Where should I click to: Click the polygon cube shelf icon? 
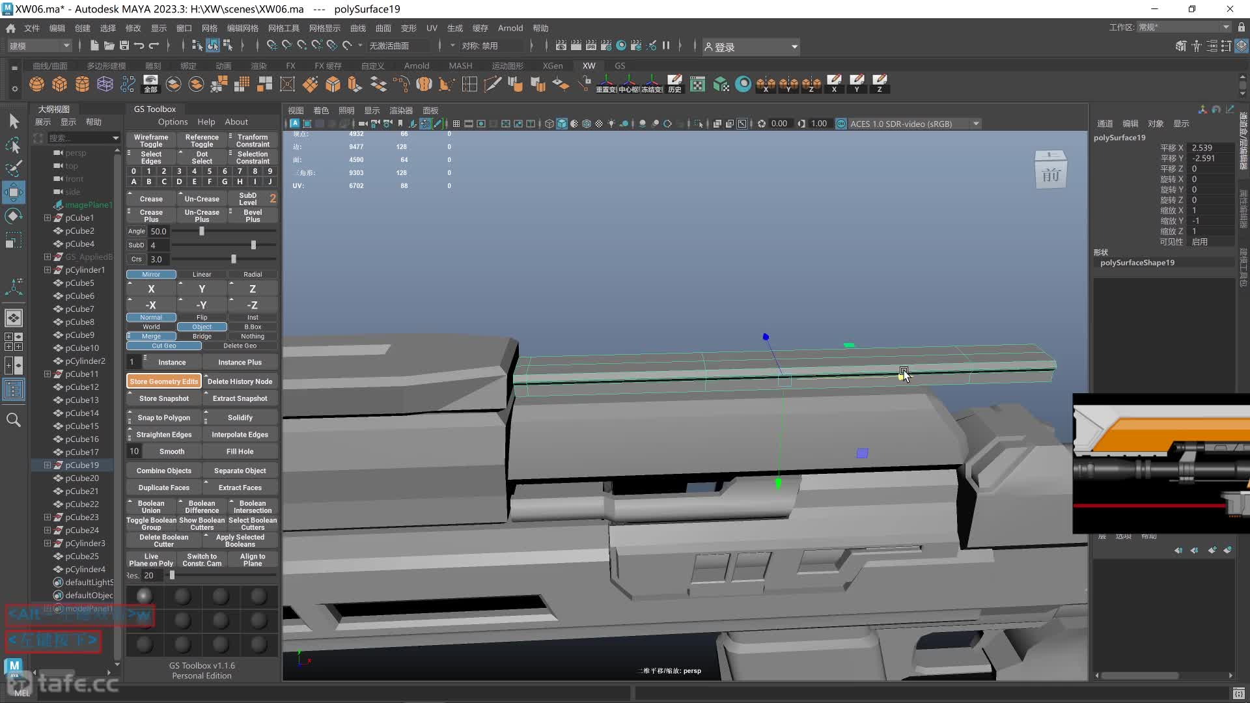60,84
